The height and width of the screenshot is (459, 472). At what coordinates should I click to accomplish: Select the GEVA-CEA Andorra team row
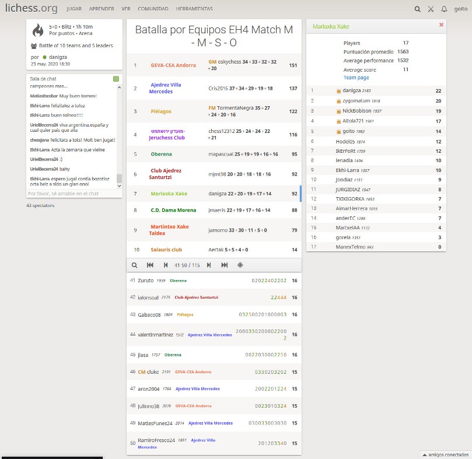pos(173,65)
